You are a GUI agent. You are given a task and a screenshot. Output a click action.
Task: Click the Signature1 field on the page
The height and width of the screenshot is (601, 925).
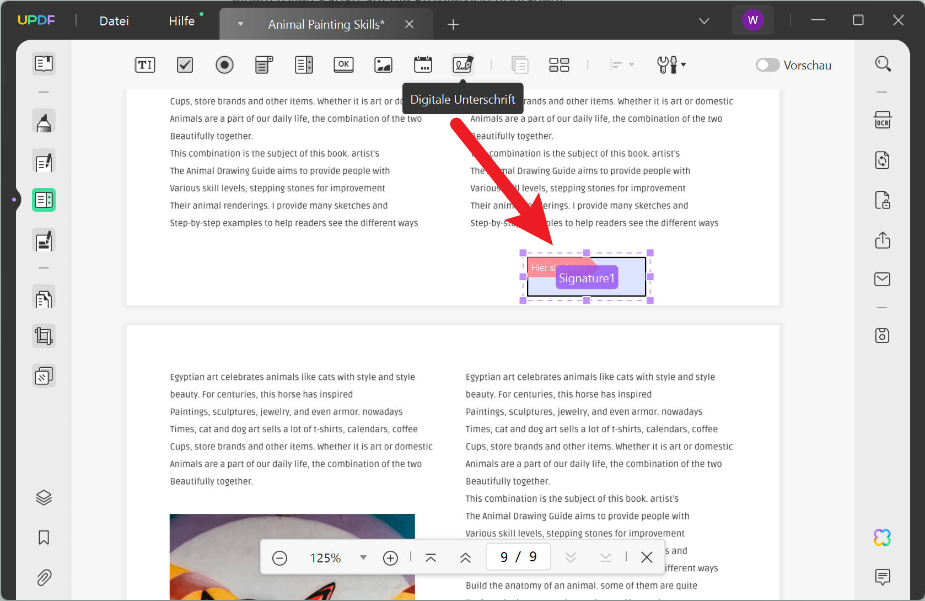click(x=587, y=277)
